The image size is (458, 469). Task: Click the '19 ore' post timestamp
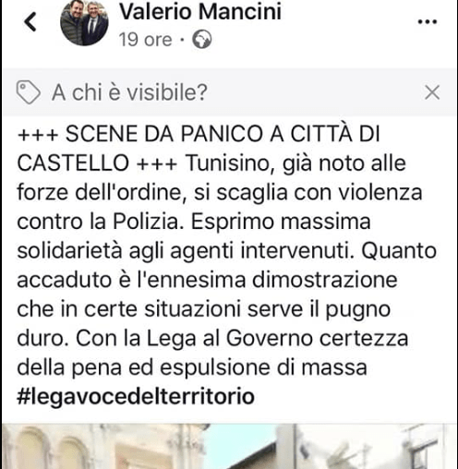click(145, 40)
